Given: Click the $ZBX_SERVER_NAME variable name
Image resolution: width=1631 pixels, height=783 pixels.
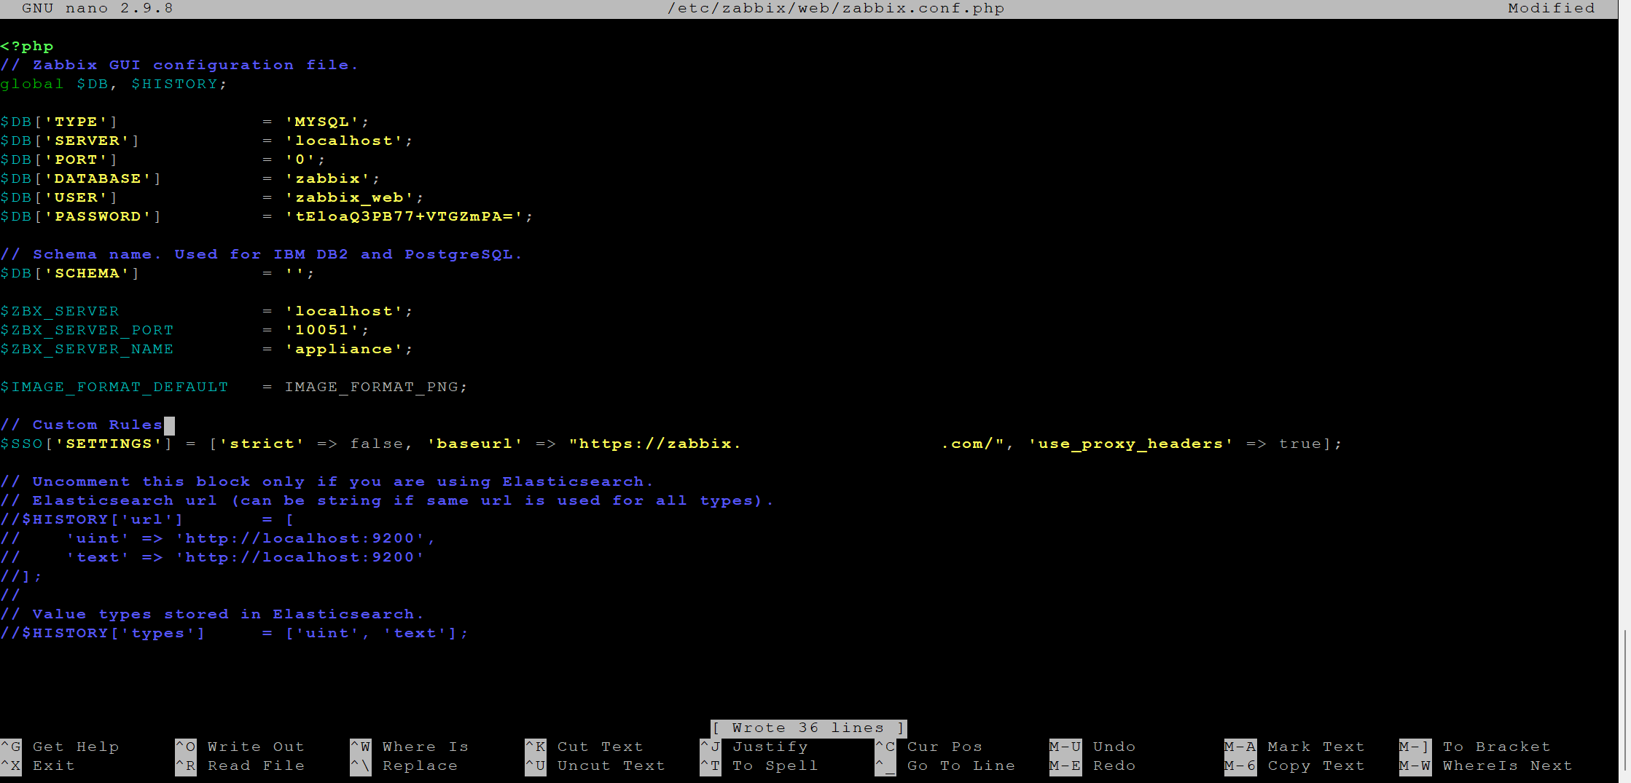Looking at the screenshot, I should point(87,349).
